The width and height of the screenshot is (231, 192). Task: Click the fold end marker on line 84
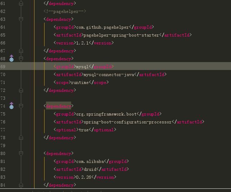click(21, 185)
